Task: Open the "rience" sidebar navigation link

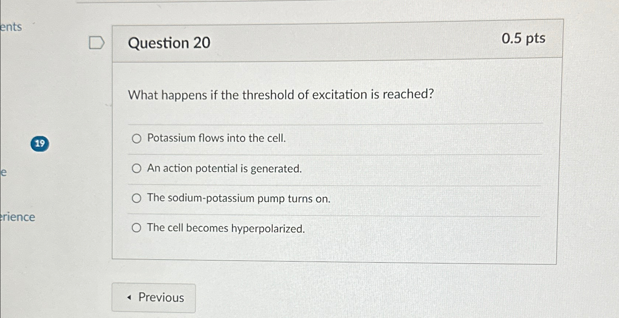Action: 18,217
